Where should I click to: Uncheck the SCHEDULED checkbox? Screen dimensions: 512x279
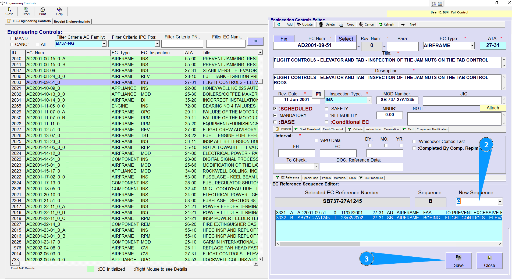pos(275,109)
